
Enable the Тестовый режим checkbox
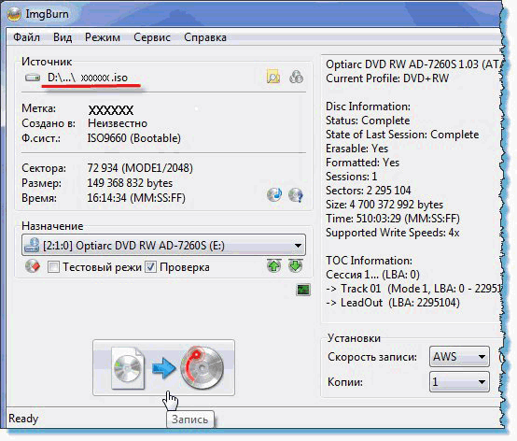[53, 267]
